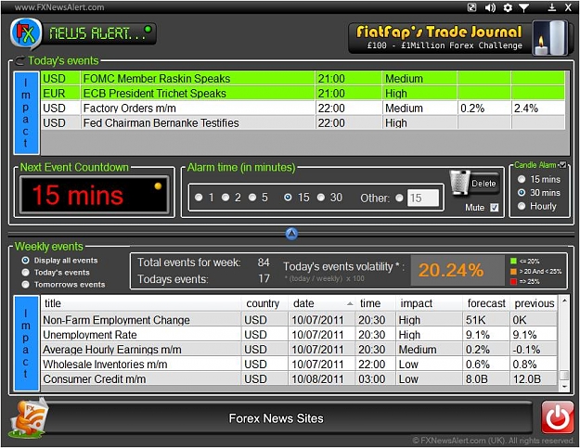The height and width of the screenshot is (448, 580).
Task: Sort weekly events by previous column
Action: [x=534, y=303]
